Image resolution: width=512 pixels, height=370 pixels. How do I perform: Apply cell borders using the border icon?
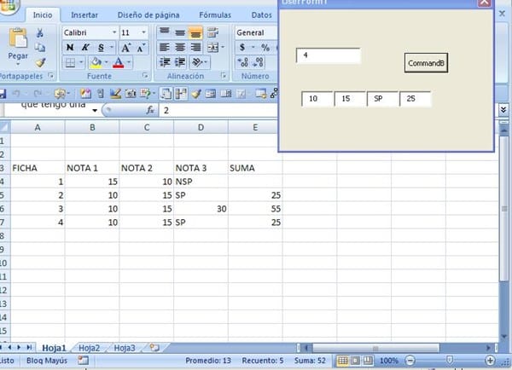(x=70, y=62)
